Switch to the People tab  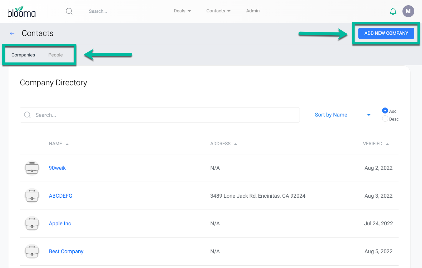55,55
